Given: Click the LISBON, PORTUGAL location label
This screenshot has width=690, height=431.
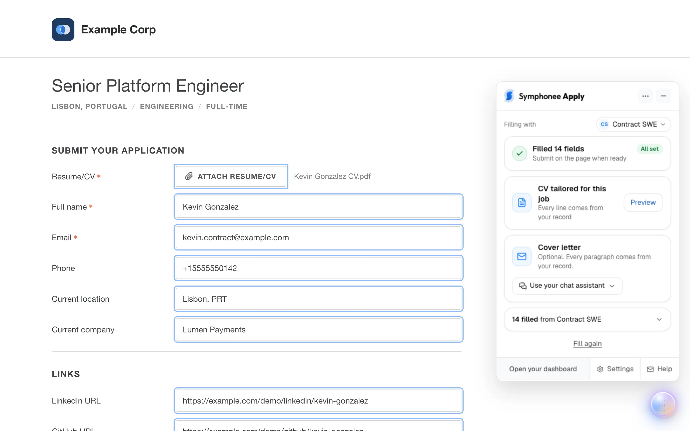Looking at the screenshot, I should tap(89, 106).
